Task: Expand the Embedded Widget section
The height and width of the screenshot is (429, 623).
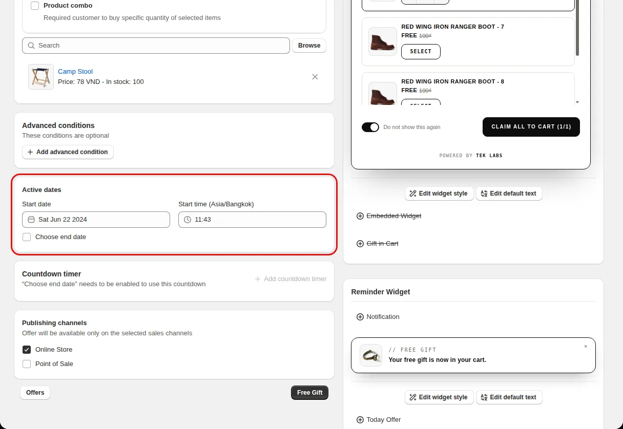Action: click(389, 216)
